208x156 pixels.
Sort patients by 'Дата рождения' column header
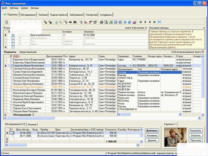pyautogui.click(x=54, y=56)
